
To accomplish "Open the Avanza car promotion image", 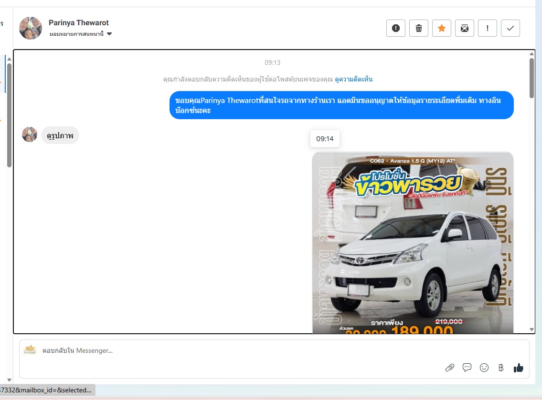I will 413,243.
